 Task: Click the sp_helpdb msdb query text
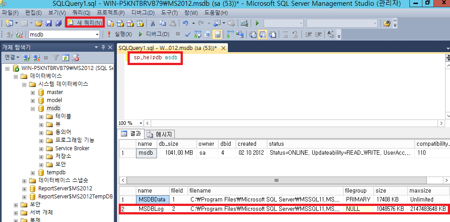coord(155,58)
